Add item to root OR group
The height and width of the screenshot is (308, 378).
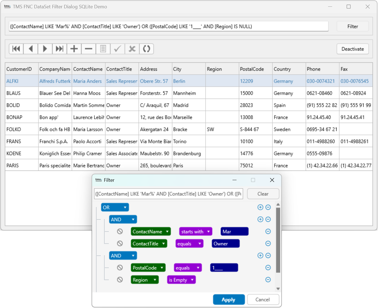(x=260, y=207)
